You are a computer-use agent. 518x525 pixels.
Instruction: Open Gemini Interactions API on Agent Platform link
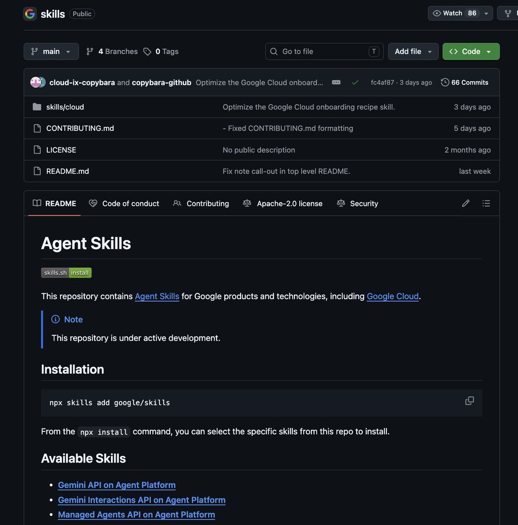[x=142, y=500]
